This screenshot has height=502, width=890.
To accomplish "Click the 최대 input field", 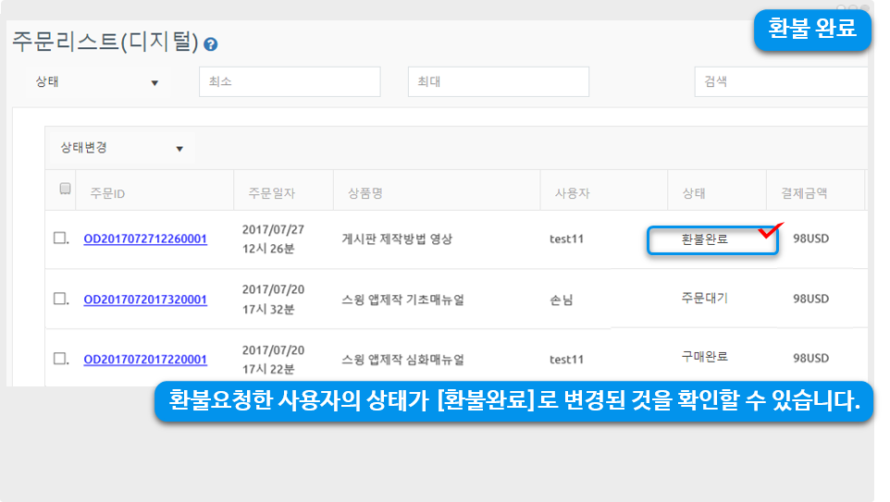I will (498, 82).
